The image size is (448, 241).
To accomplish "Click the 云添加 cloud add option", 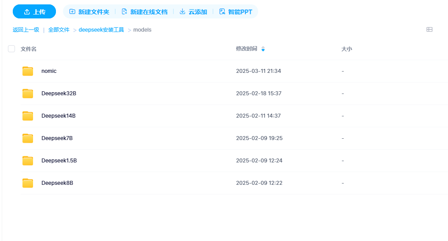I will pyautogui.click(x=193, y=12).
